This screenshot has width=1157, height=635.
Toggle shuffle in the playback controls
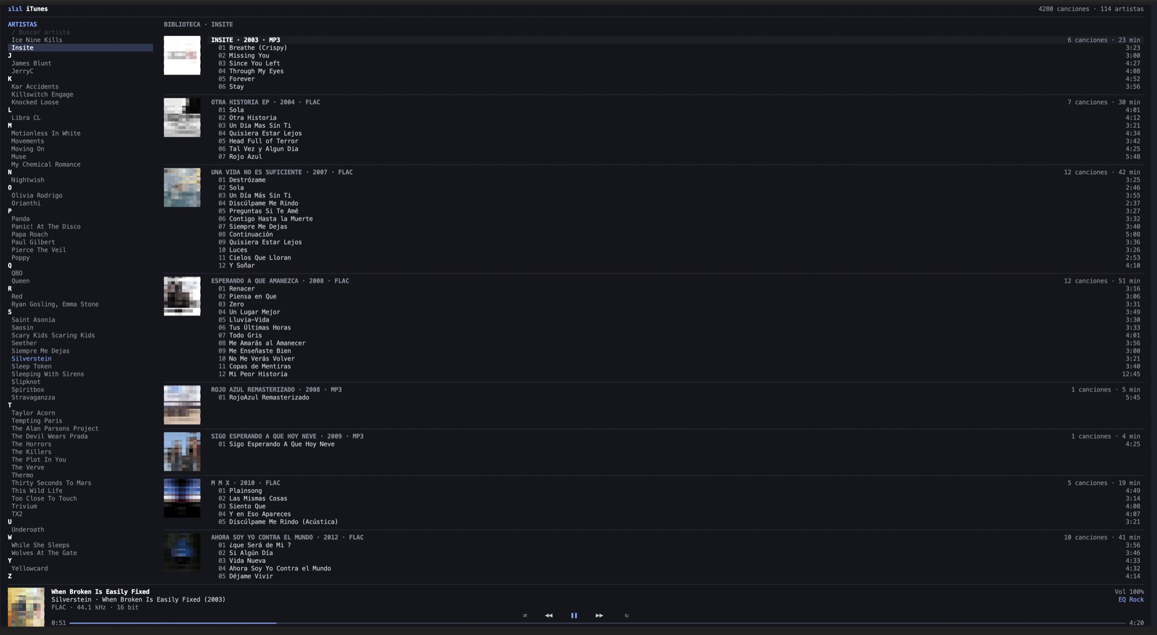(x=525, y=615)
